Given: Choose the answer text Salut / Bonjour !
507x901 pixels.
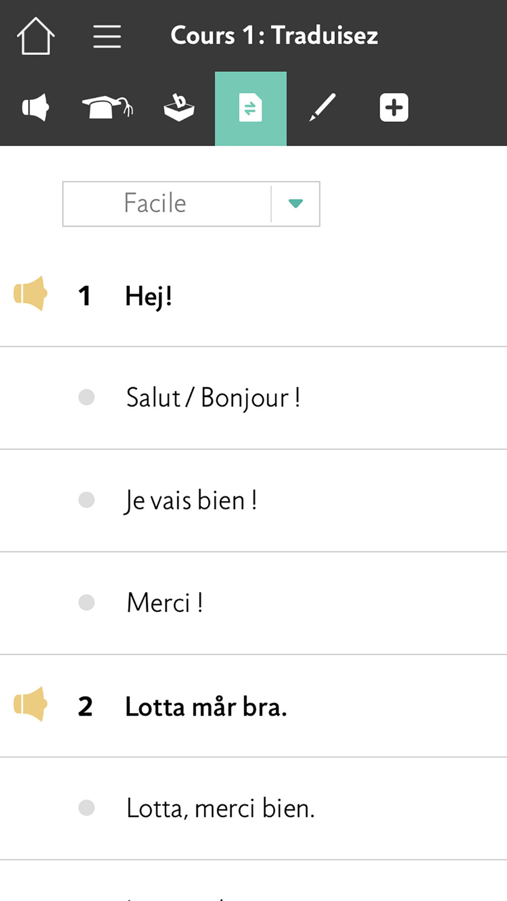Looking at the screenshot, I should click(x=213, y=398).
